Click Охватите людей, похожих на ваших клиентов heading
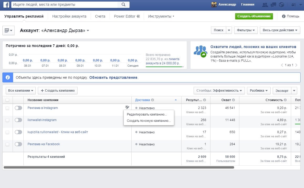Screen dimensions: 304x188 [x=253, y=47]
